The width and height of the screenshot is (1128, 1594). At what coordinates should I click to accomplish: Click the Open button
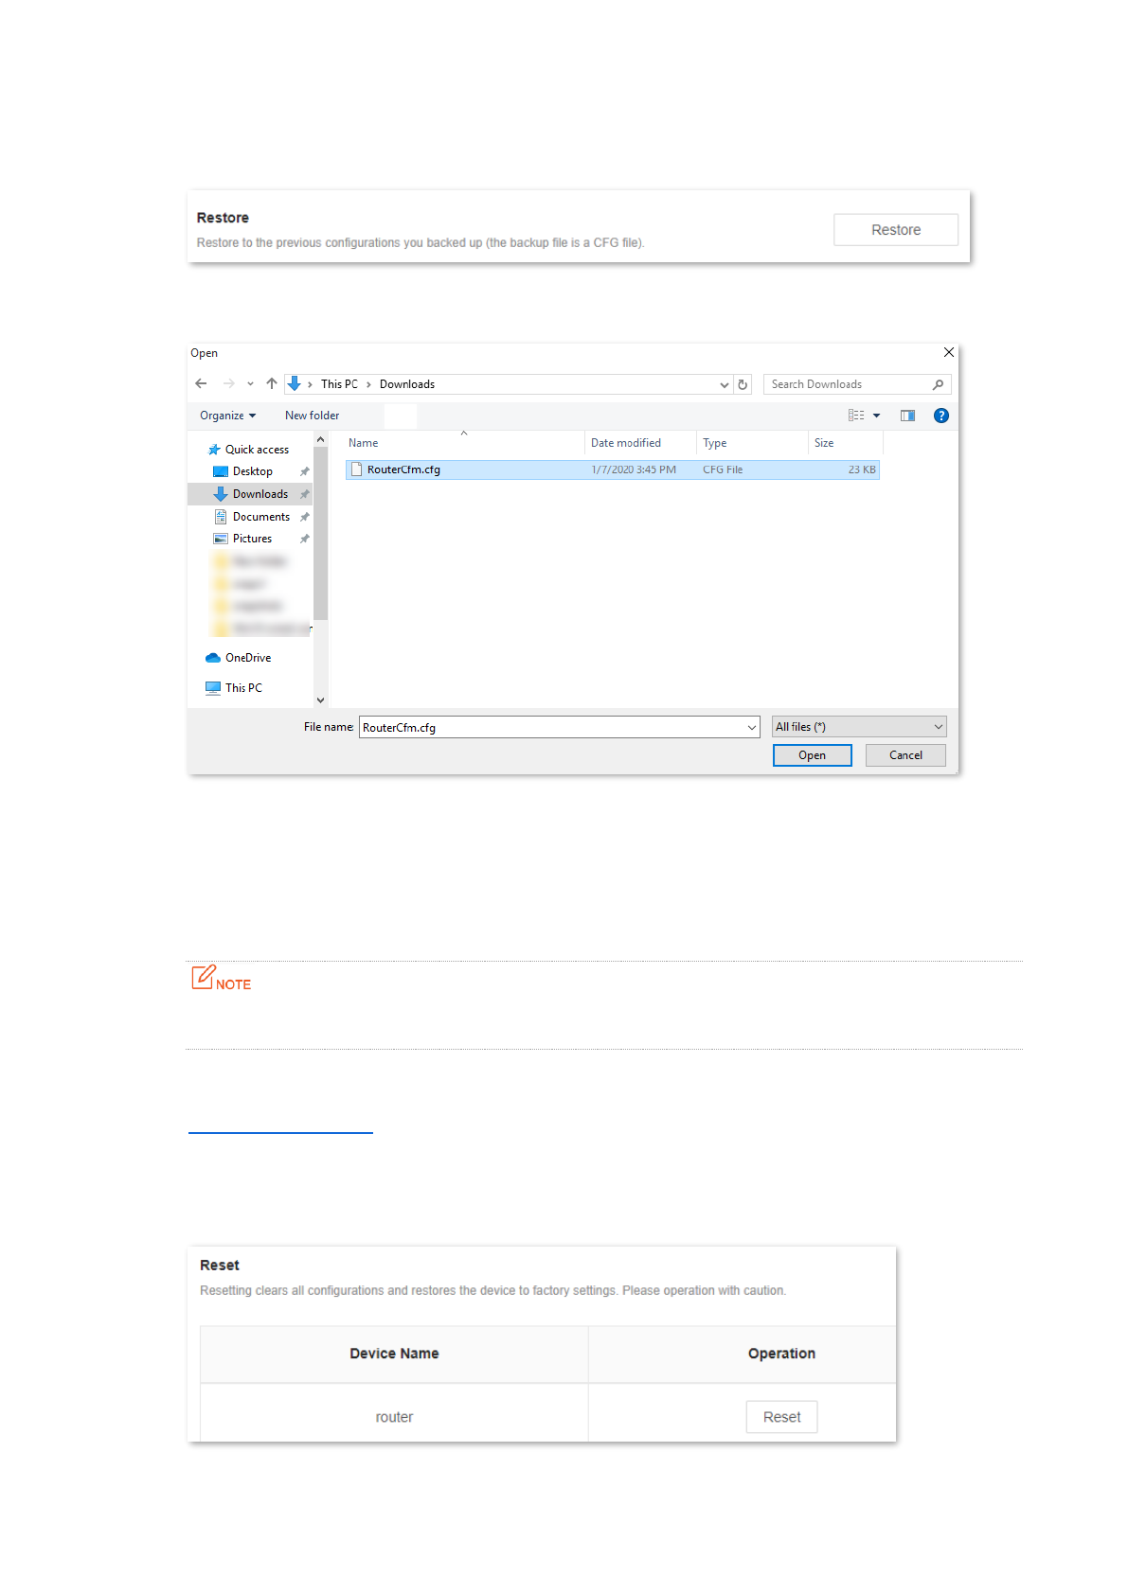(812, 755)
